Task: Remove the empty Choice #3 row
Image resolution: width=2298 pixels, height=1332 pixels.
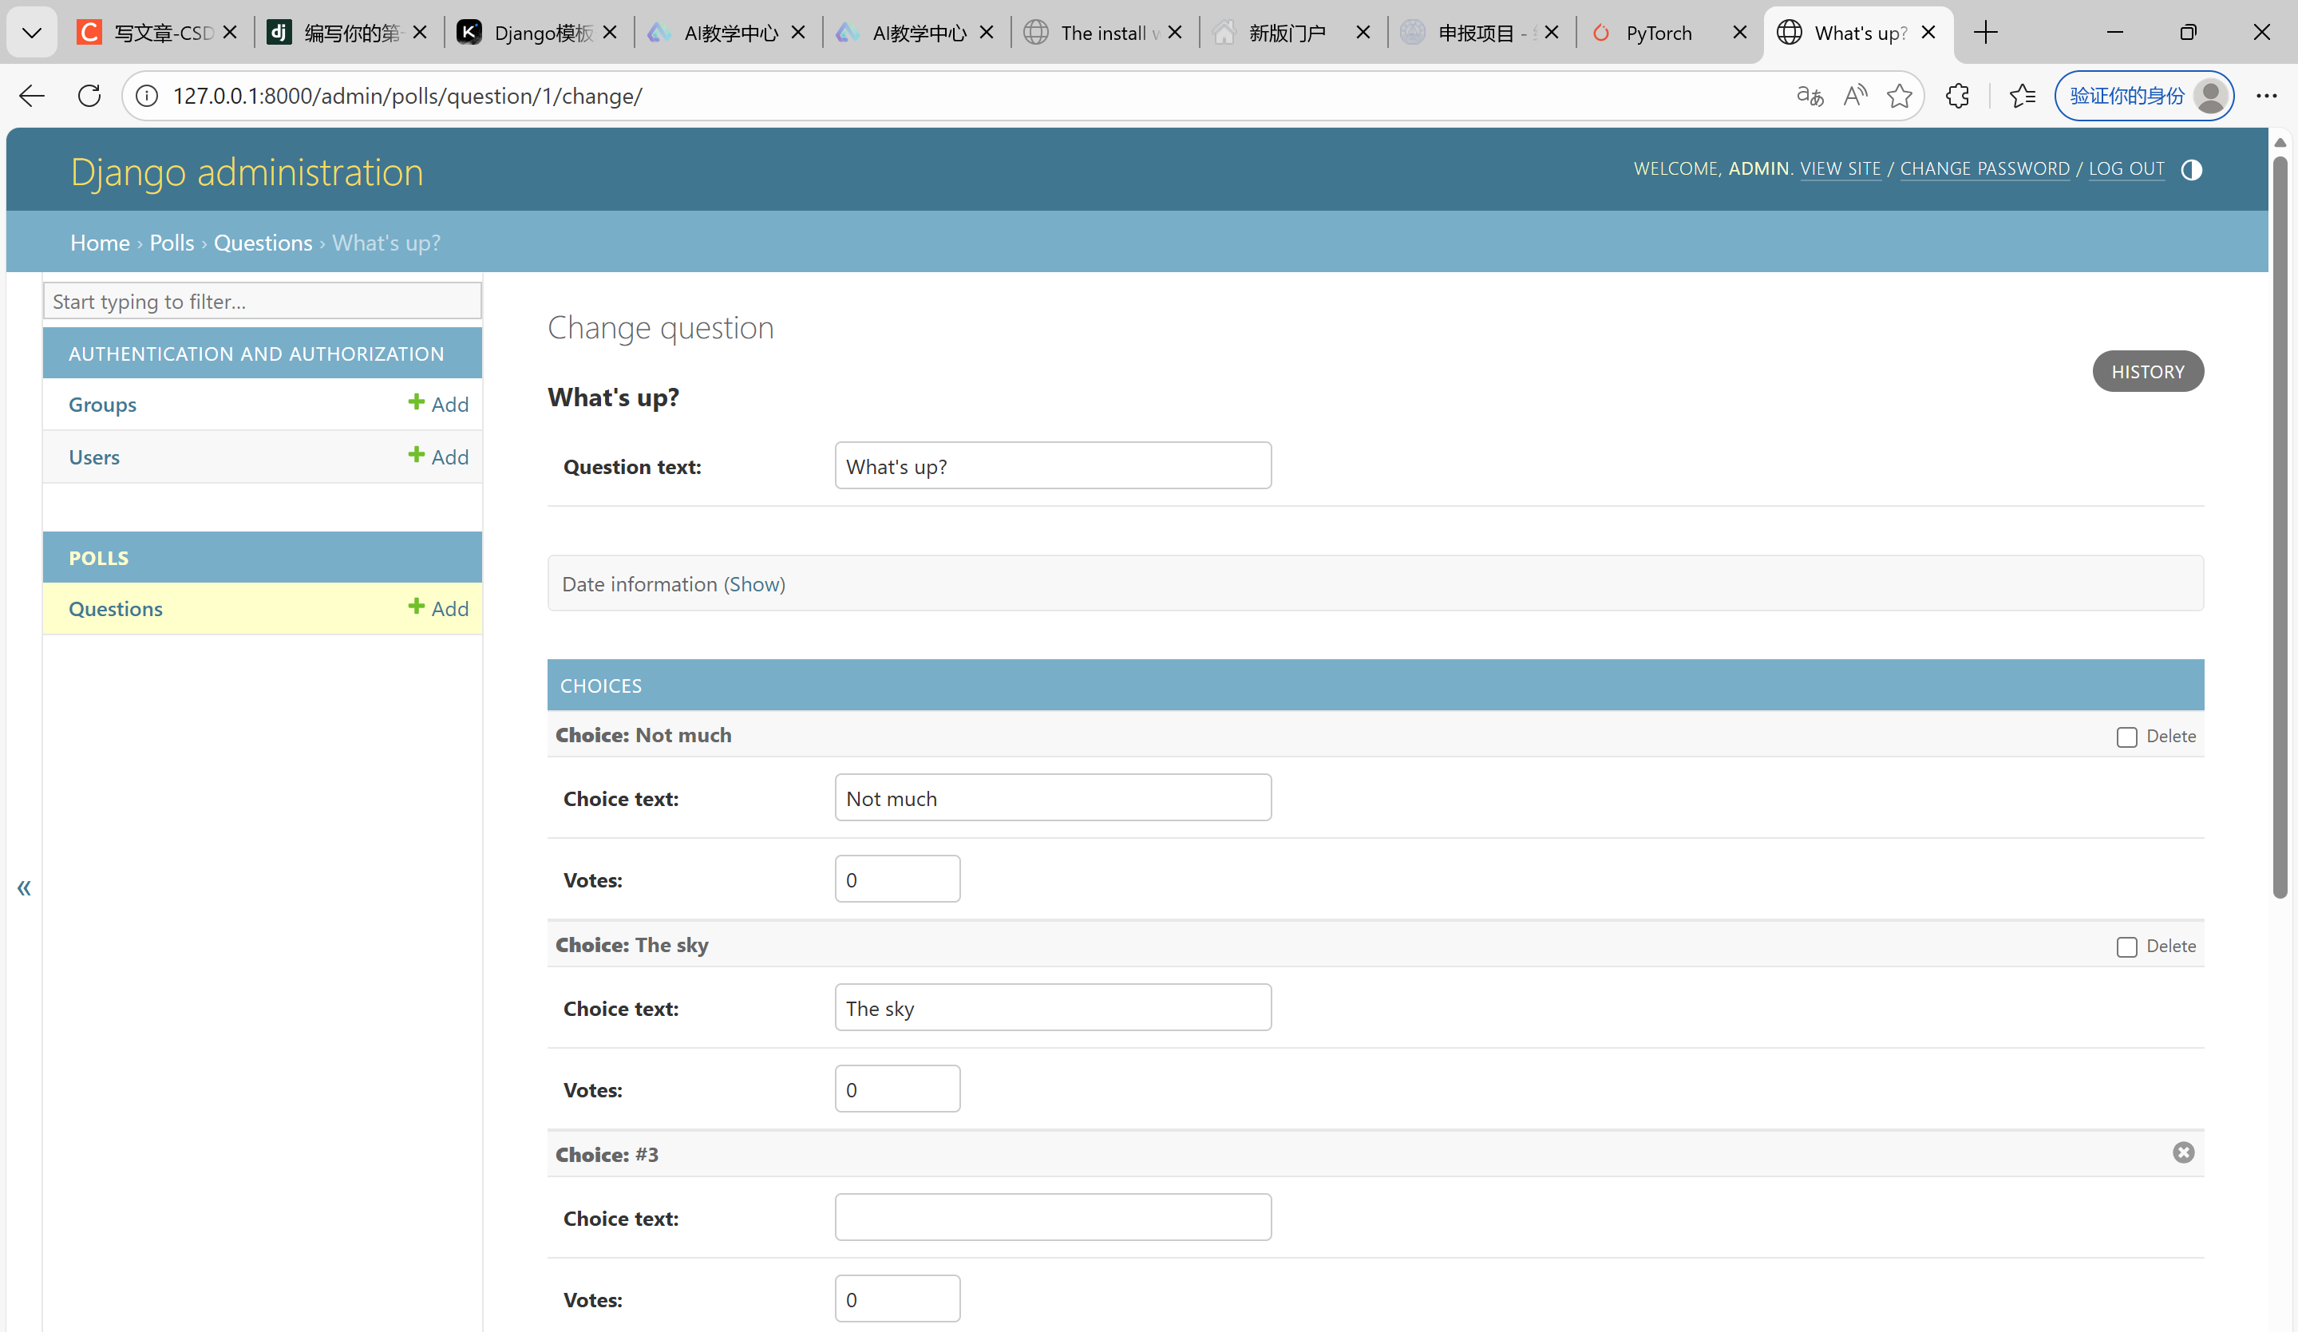Action: pos(2182,1152)
